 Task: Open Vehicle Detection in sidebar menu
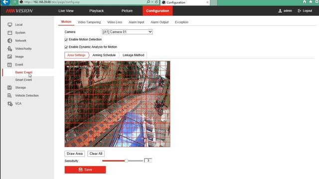click(27, 95)
